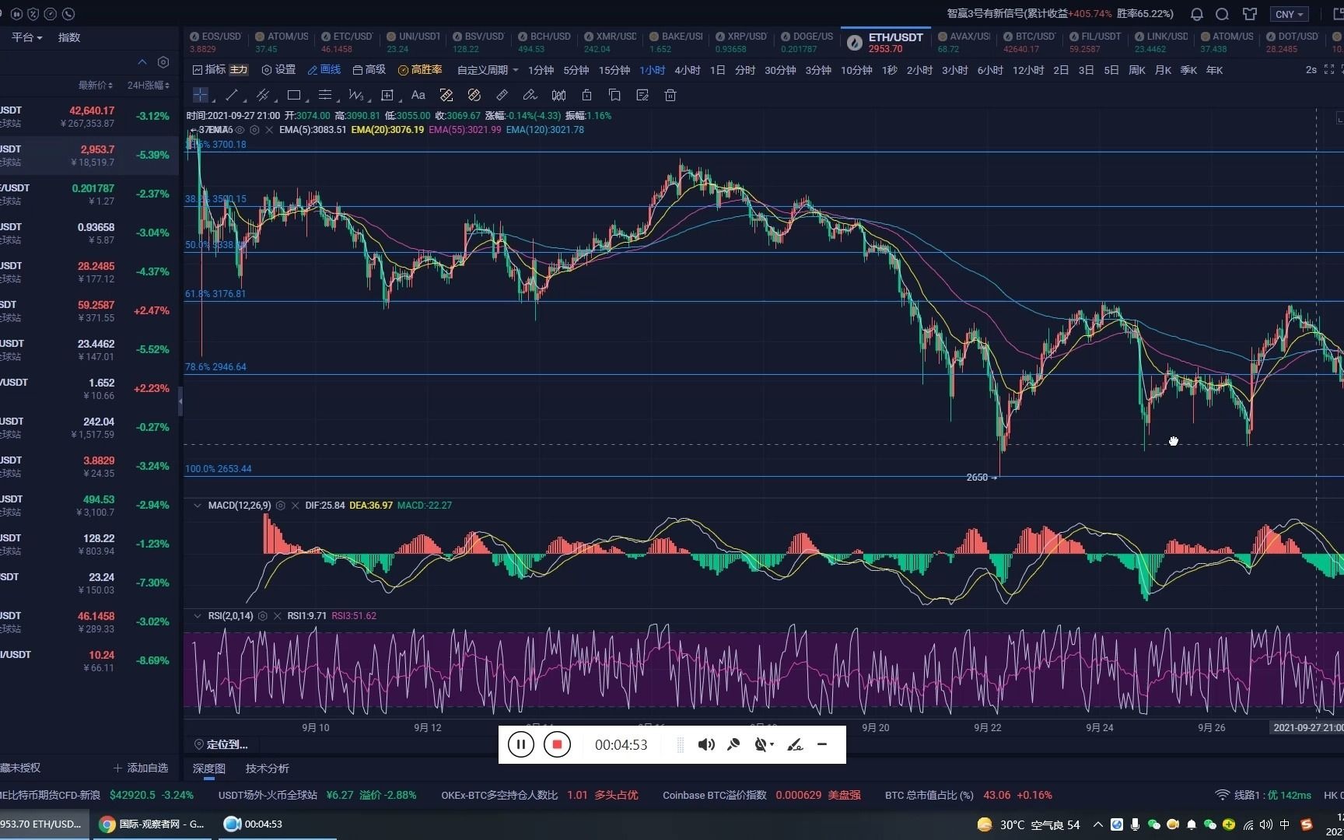This screenshot has height=840, width=1344.
Task: Toggle EMA indicator visibility with the eye icon
Action: (240, 130)
